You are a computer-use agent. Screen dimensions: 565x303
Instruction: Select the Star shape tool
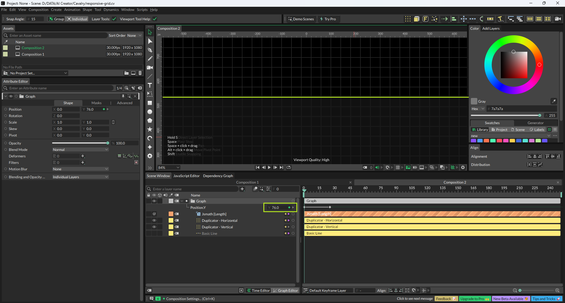coord(150,129)
